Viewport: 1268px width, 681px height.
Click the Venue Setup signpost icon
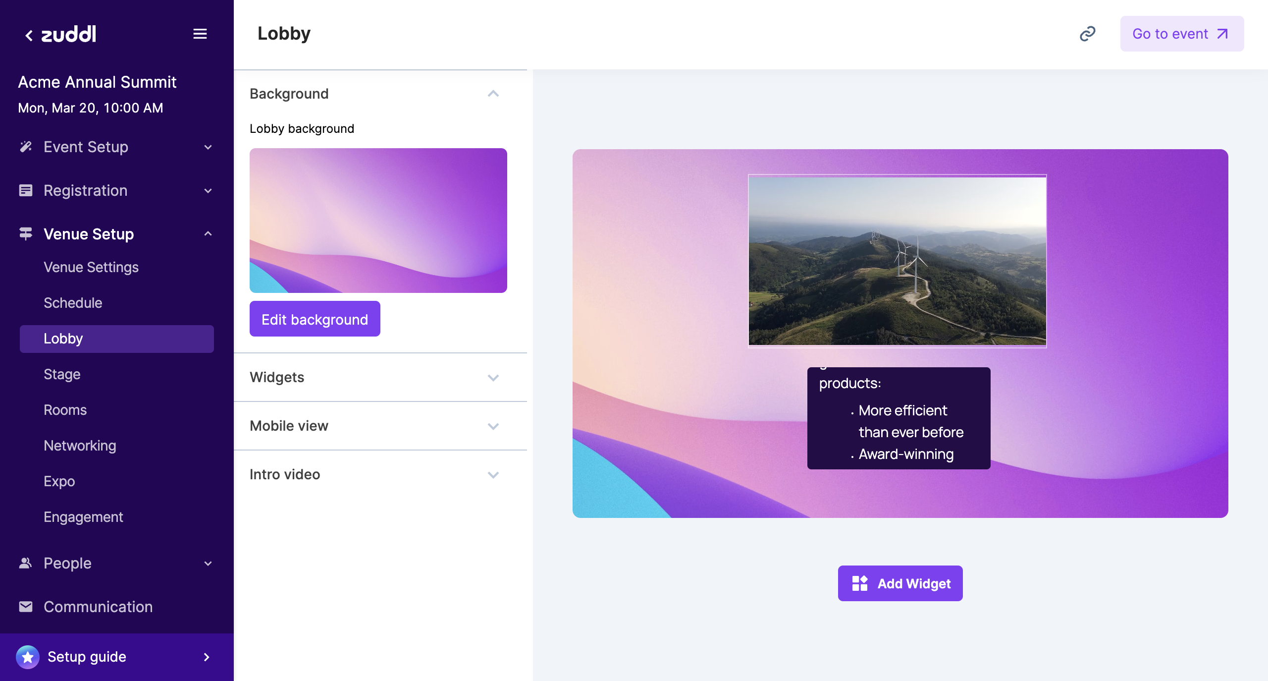pos(26,233)
